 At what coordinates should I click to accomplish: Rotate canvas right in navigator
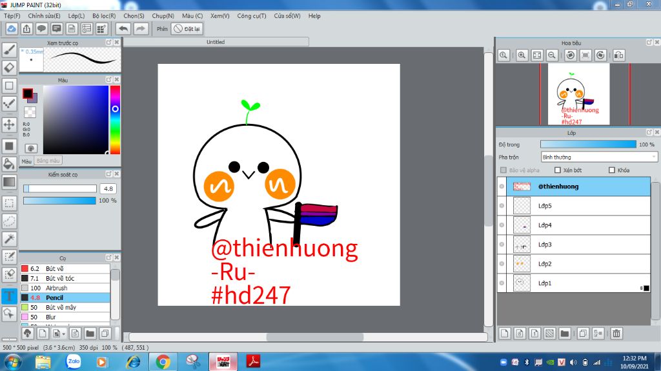tap(601, 55)
